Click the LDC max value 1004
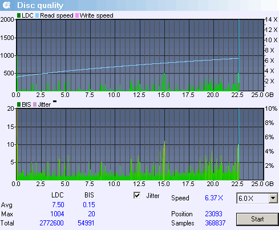The image size is (279, 230). click(x=57, y=214)
